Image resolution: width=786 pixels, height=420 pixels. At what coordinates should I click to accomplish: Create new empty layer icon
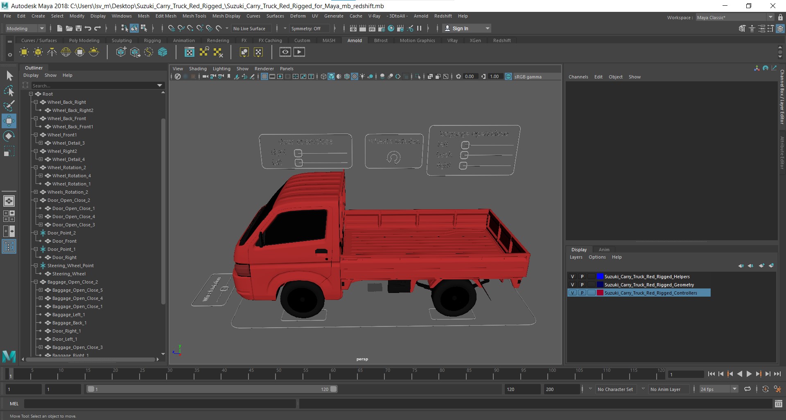(x=761, y=266)
